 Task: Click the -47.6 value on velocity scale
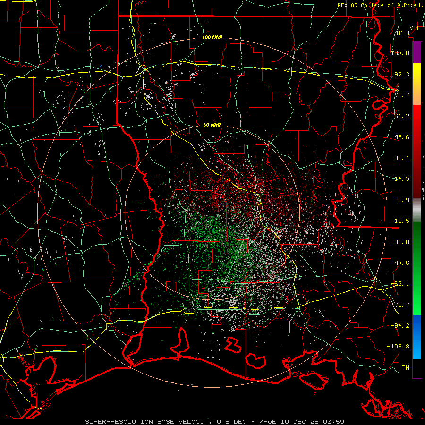point(400,263)
